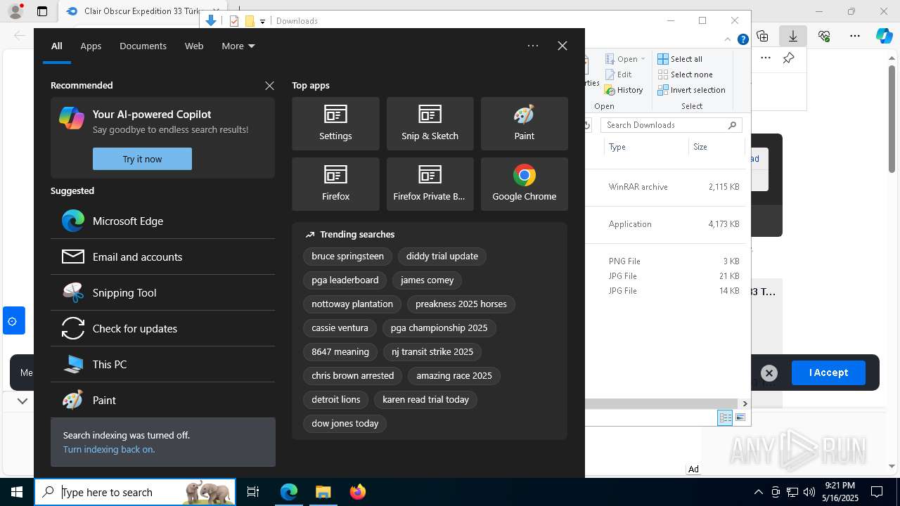The width and height of the screenshot is (900, 506).
Task: Expand the More filter dropdown
Action: click(238, 46)
